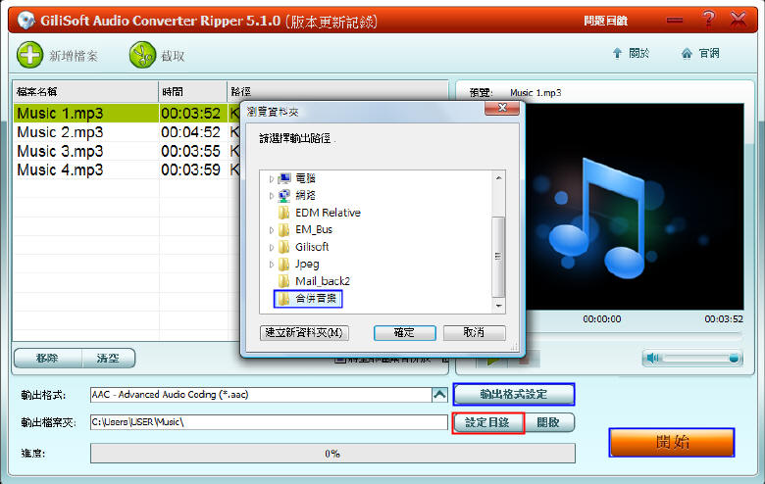Expand the Gilisoft folder node
The height and width of the screenshot is (484, 765).
pyautogui.click(x=272, y=247)
